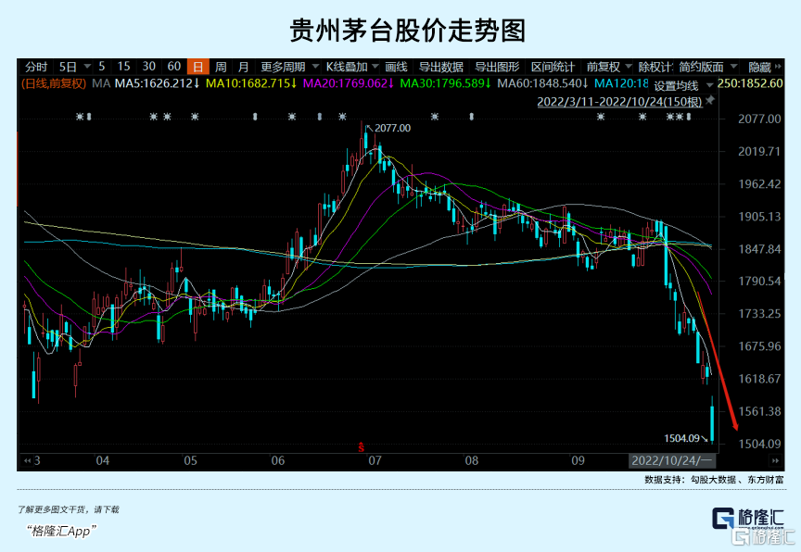
Task: Open the 简约版面 layout dropdown
Action: click(x=734, y=67)
